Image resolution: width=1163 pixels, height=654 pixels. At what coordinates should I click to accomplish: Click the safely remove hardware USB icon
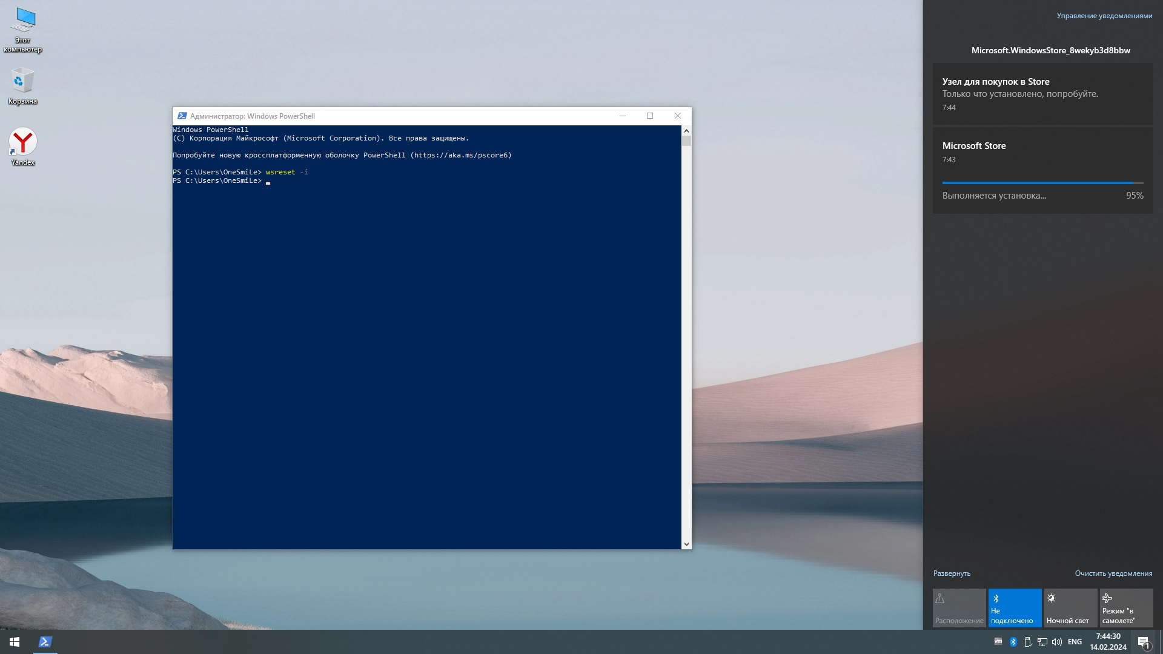click(x=1028, y=642)
